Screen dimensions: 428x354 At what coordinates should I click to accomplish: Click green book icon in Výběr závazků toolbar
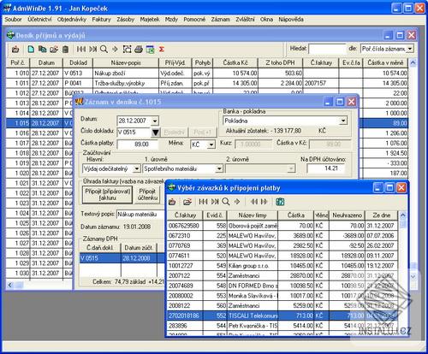click(x=280, y=202)
